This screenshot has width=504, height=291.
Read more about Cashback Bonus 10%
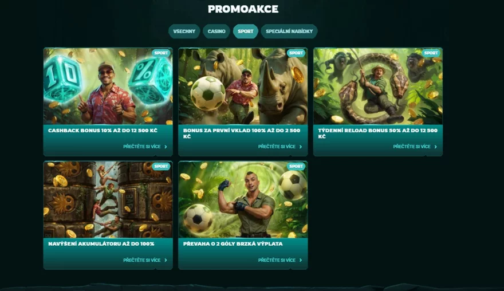point(145,147)
